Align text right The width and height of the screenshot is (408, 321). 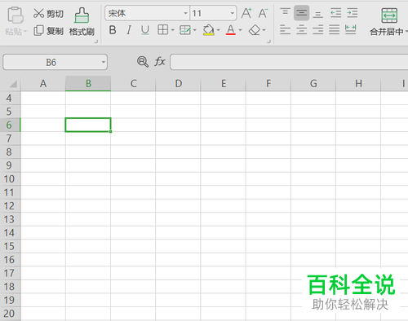317,29
